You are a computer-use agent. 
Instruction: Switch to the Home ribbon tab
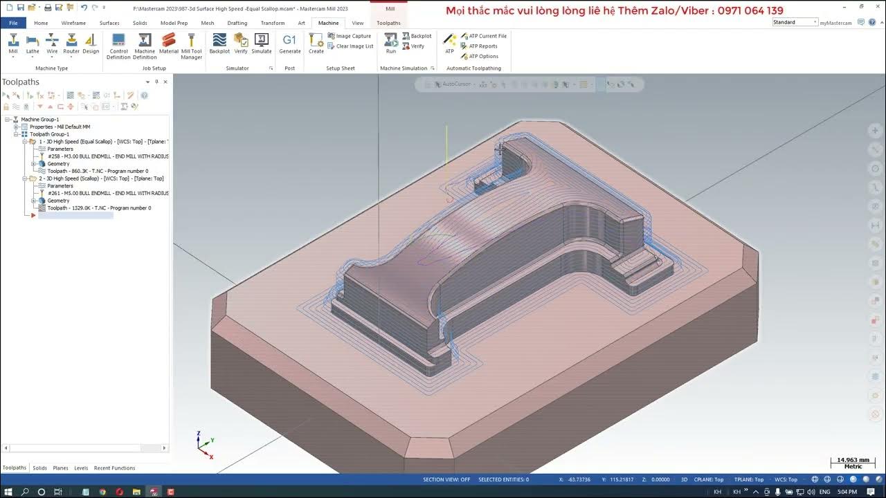point(41,23)
